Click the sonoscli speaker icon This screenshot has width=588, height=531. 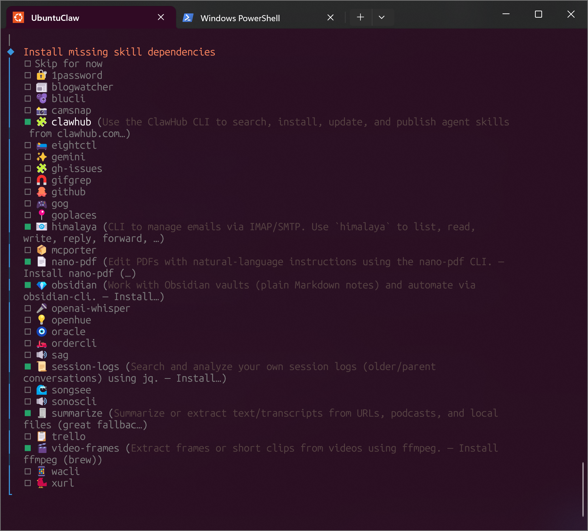(x=42, y=401)
